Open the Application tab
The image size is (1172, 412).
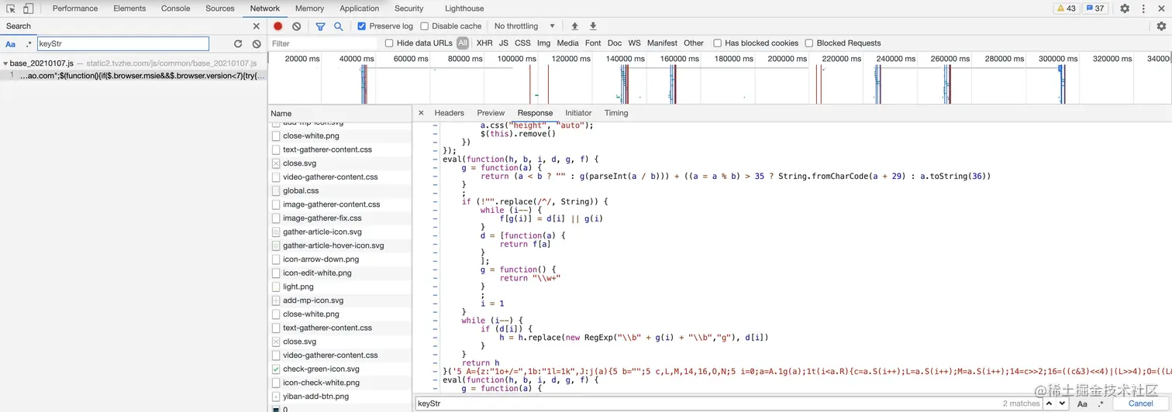[x=360, y=9]
